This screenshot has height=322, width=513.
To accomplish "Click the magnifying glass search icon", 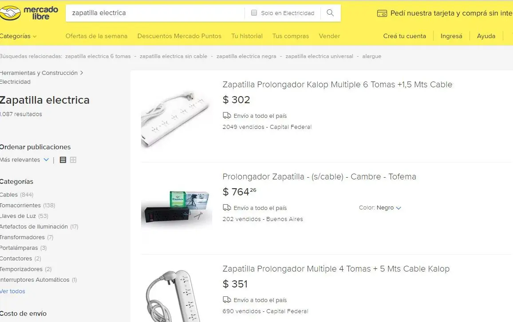I will point(330,13).
